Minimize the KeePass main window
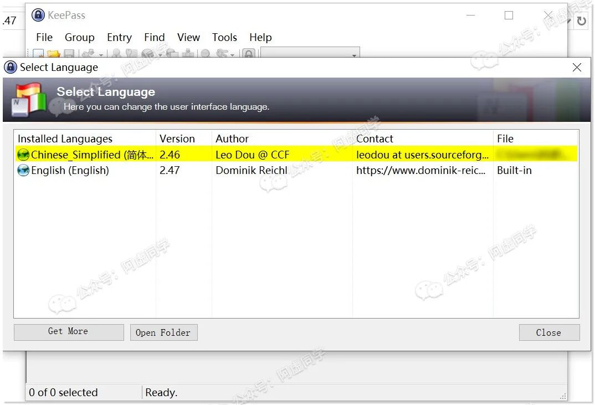The image size is (595, 405). [x=470, y=15]
